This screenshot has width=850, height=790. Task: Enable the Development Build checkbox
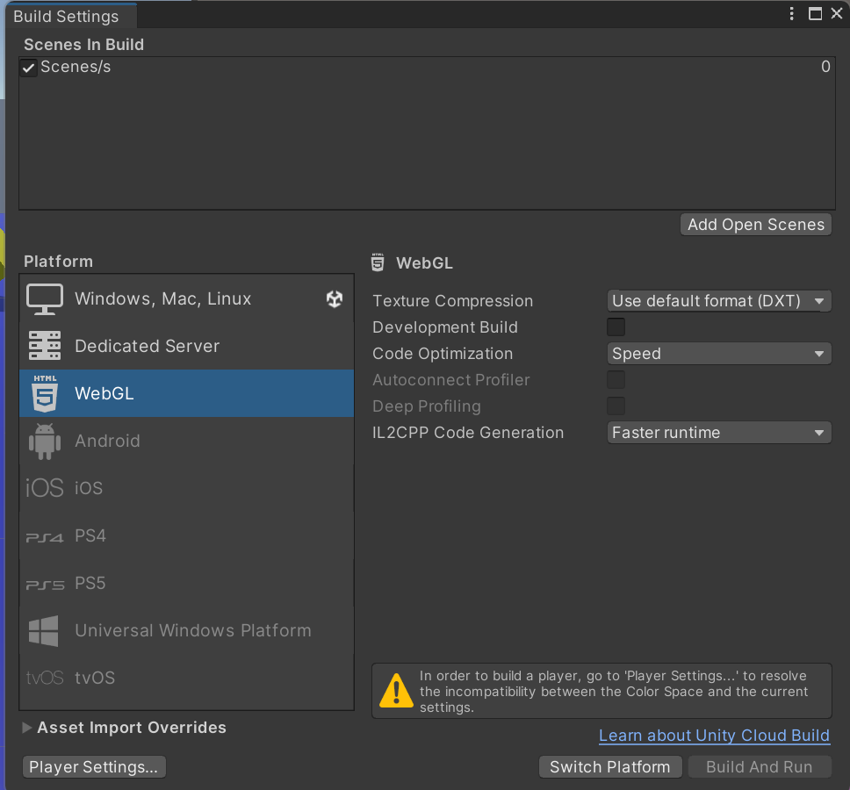[x=616, y=327]
